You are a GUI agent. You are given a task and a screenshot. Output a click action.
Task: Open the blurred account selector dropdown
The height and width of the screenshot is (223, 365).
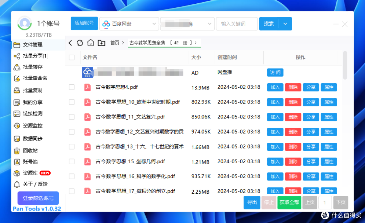click(187, 24)
